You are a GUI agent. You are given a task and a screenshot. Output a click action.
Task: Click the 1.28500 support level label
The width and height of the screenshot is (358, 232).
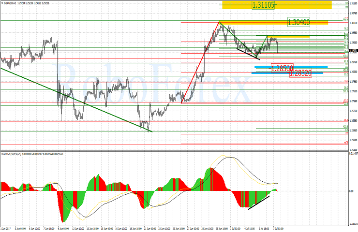(x=282, y=69)
